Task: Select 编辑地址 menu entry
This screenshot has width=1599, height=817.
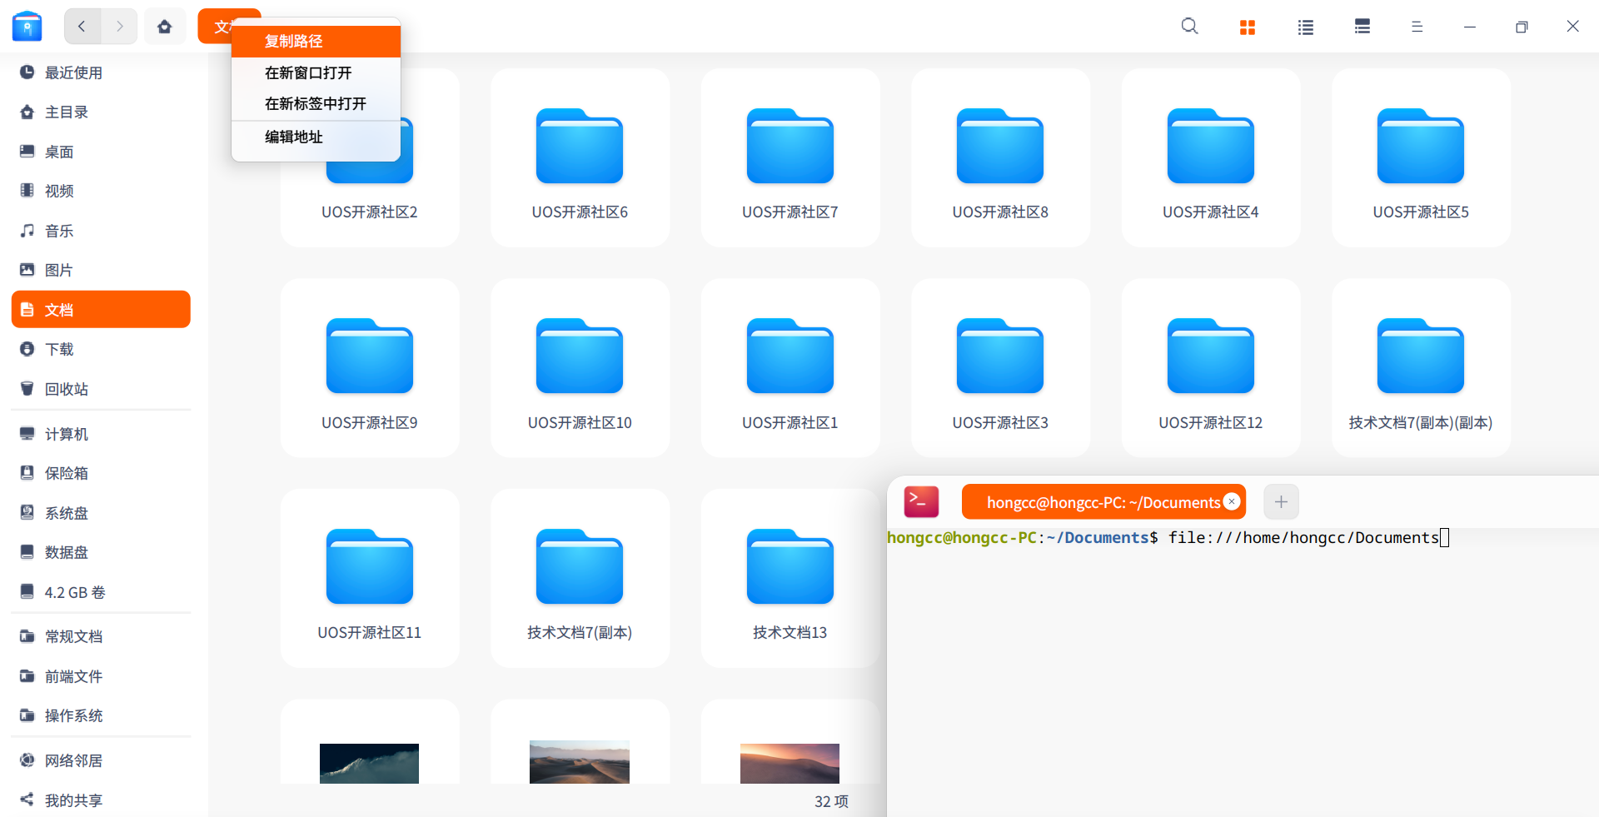Action: 316,137
